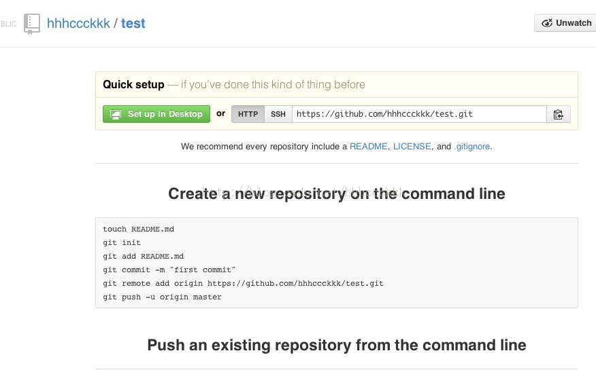
Task: Click the eye icon in Unwatch button
Action: 547,23
